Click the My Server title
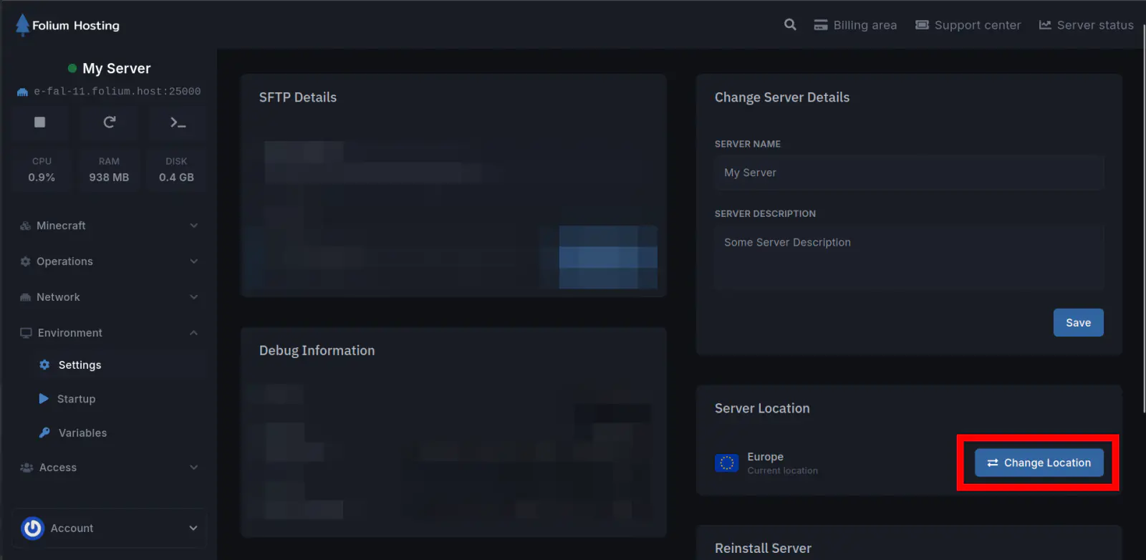The height and width of the screenshot is (560, 1146). (117, 69)
